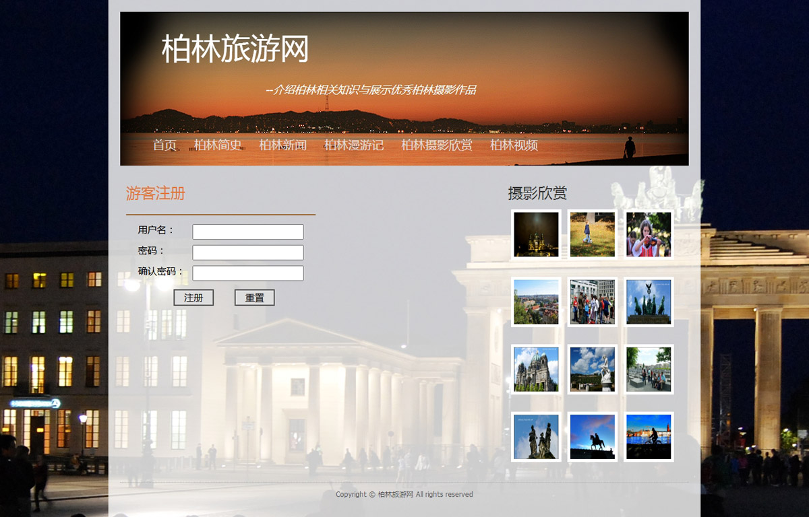Open the daytime Berlin Cathedral thumbnail
Screen dimensions: 809x517
coord(537,369)
